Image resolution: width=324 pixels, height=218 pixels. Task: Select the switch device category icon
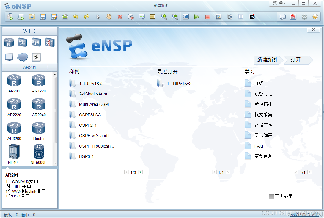(22, 43)
